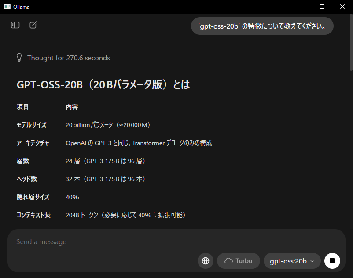
Task: Click the '項目' column header
Action: point(23,106)
